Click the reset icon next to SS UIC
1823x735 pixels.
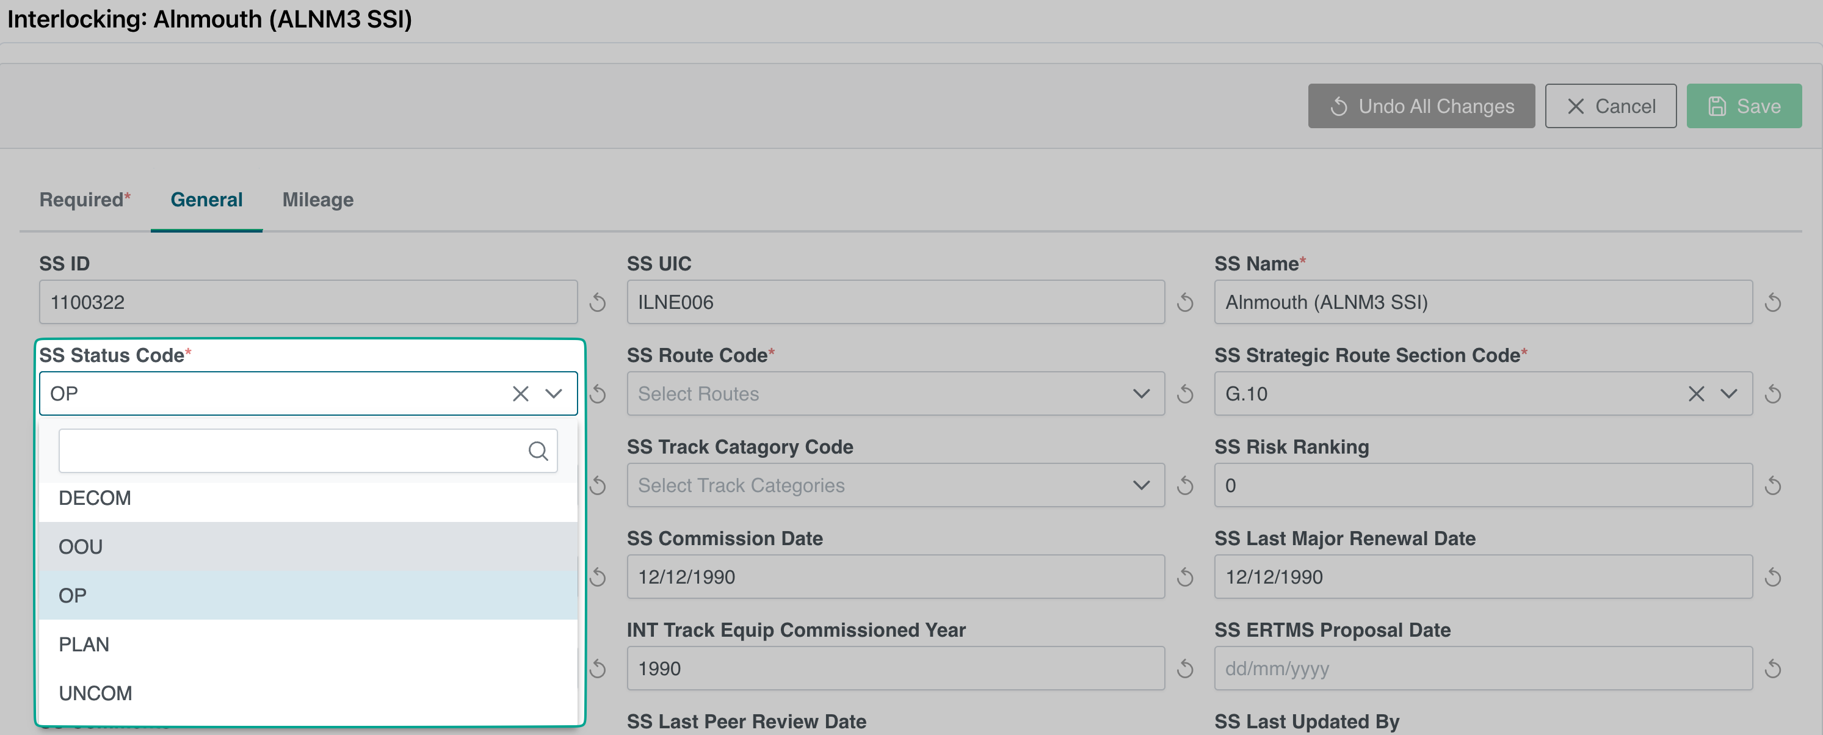coord(1184,303)
